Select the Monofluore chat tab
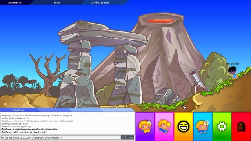 pyautogui.click(x=18, y=110)
